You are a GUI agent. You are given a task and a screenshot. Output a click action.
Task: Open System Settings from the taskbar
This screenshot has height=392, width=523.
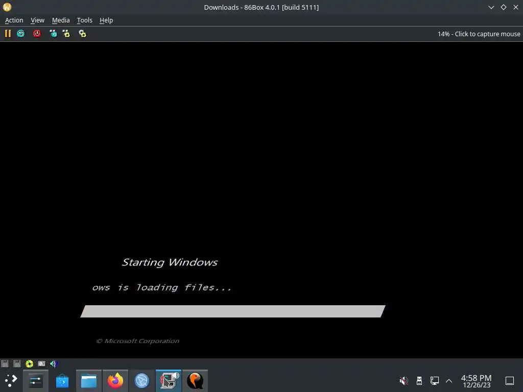coord(36,381)
